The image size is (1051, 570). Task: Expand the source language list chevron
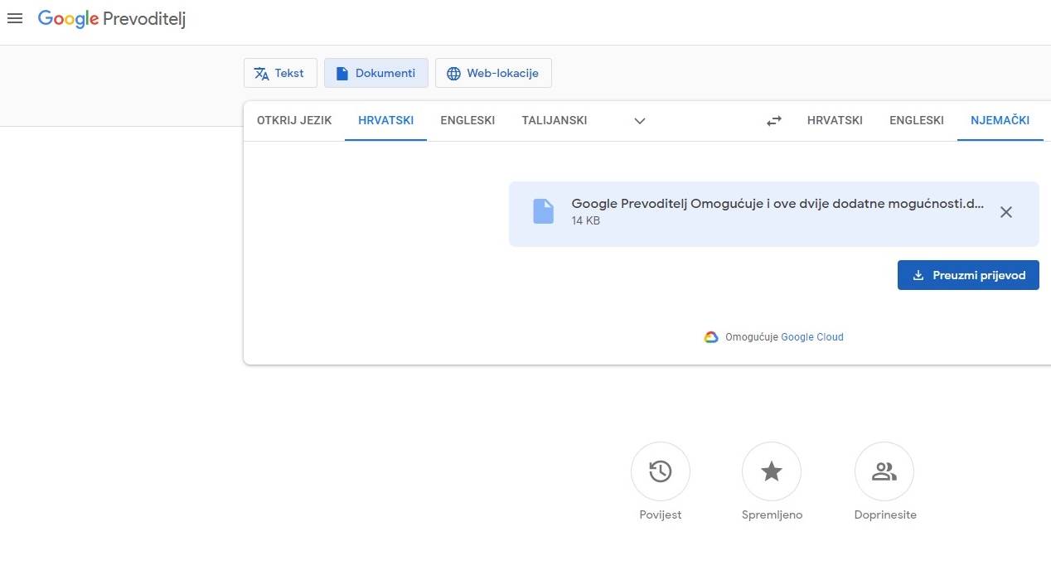click(x=639, y=121)
